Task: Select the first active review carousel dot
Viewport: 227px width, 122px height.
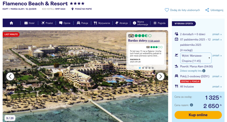Action: tap(140, 68)
